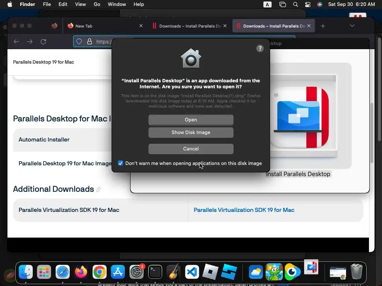This screenshot has height=286, width=382.
Task: Open Safari from the Dock
Action: click(63, 271)
